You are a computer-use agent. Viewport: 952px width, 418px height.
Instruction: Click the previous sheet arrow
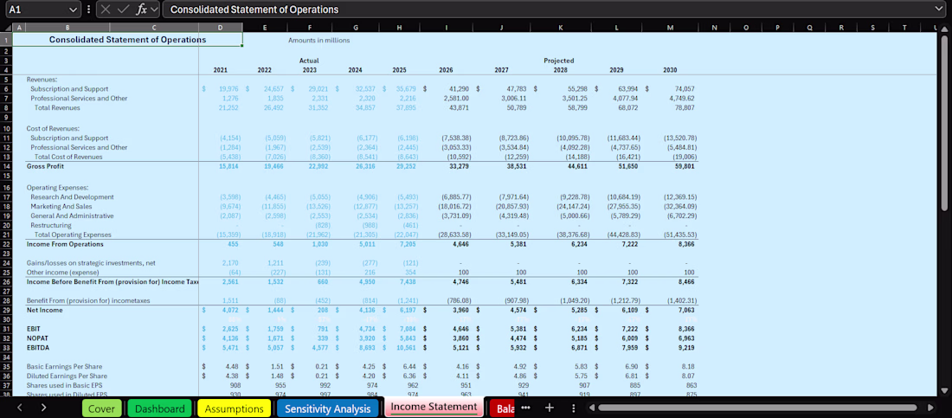point(19,408)
